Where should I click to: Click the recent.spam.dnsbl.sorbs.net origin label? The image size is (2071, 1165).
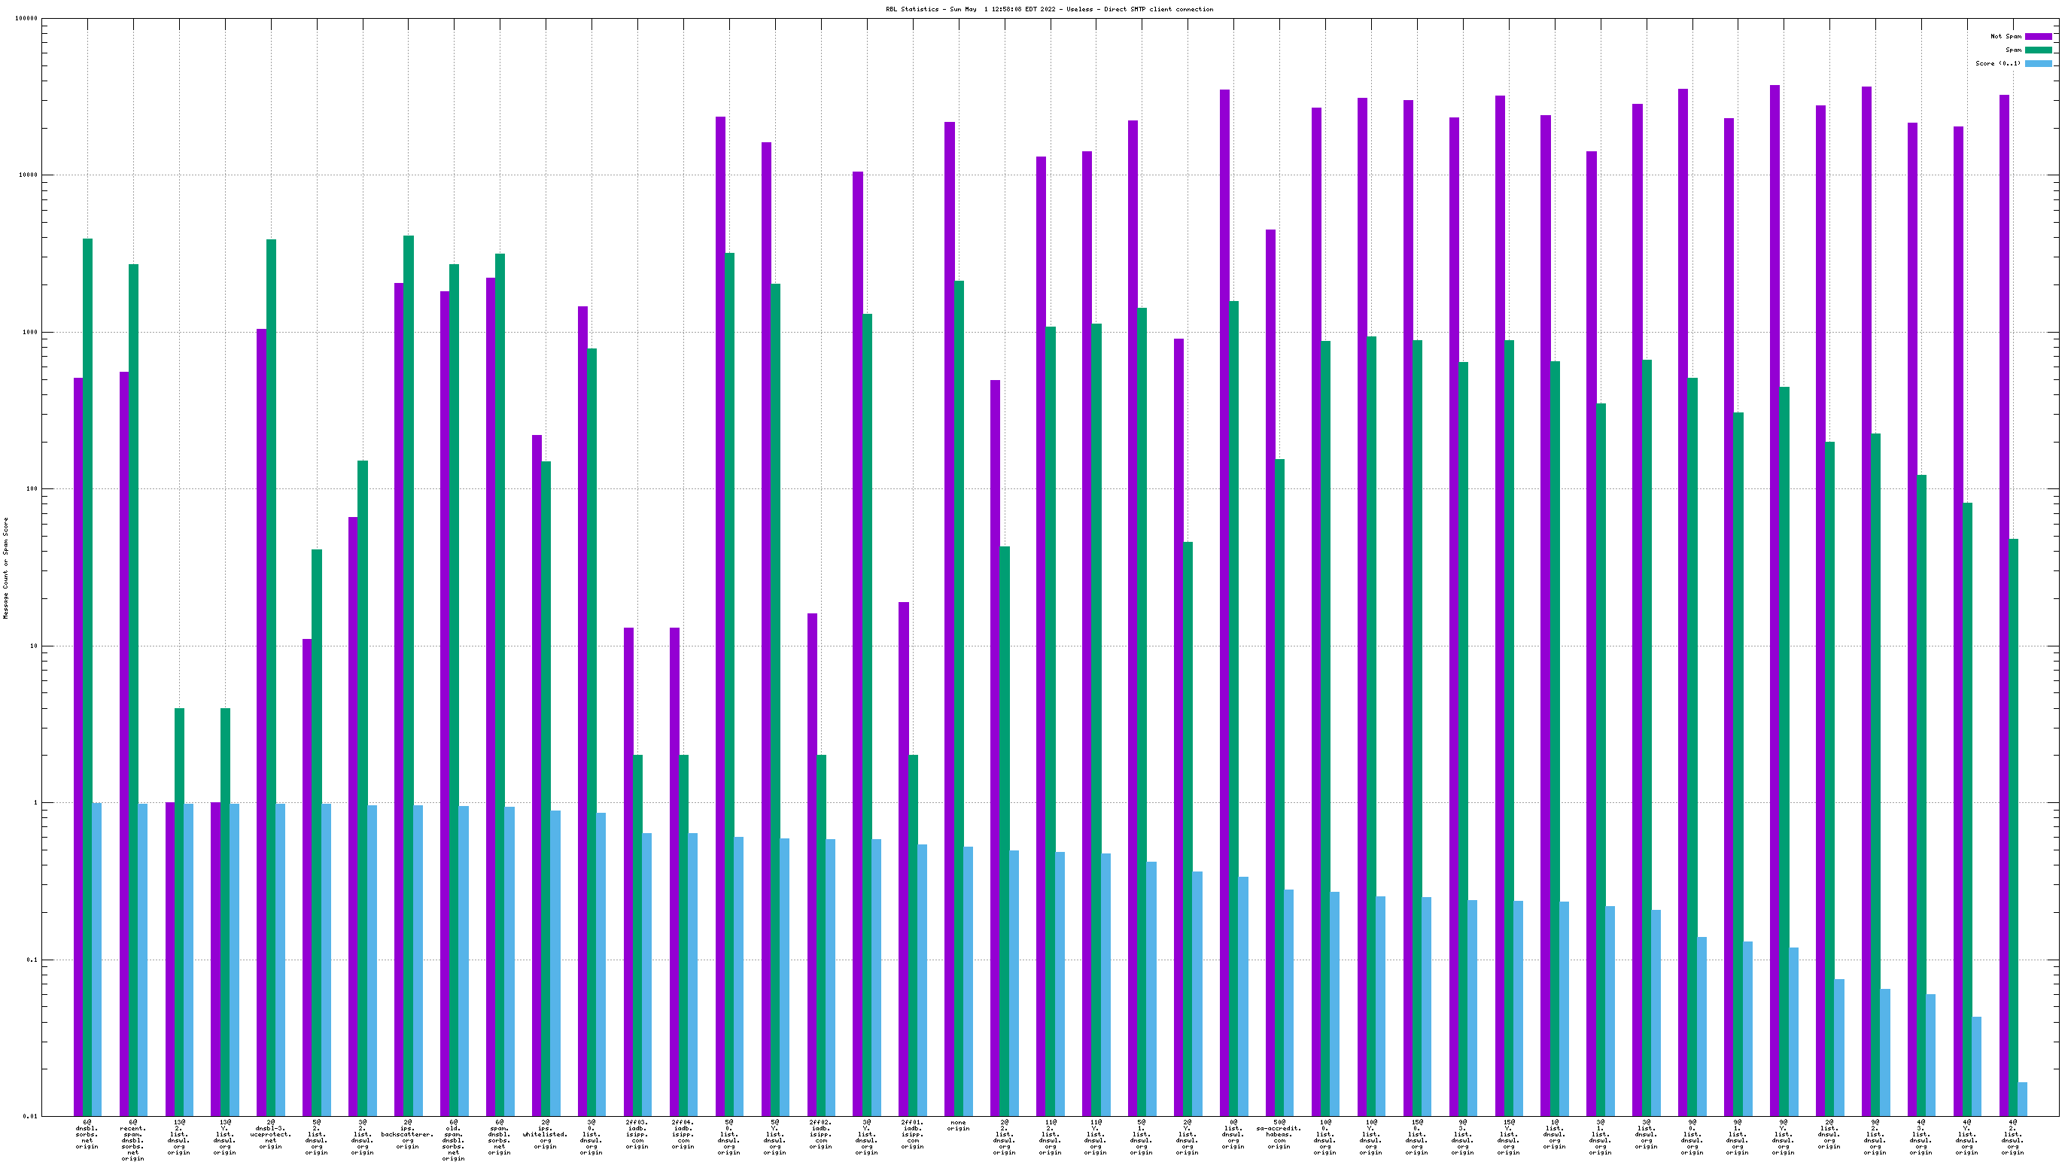tap(132, 1139)
